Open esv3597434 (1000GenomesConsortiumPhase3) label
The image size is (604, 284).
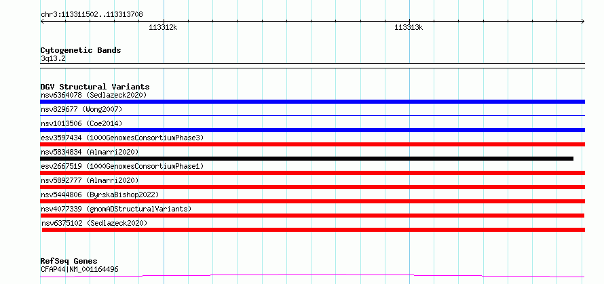point(122,138)
